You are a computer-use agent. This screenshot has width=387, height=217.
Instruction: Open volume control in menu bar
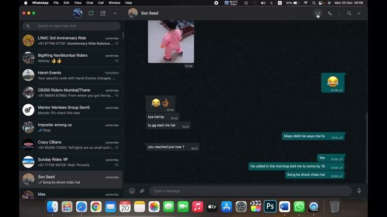(x=263, y=3)
